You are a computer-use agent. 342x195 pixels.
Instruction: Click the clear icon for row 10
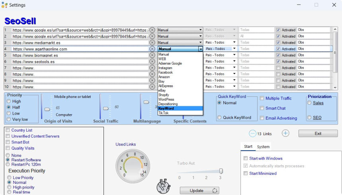[x=152, y=87]
